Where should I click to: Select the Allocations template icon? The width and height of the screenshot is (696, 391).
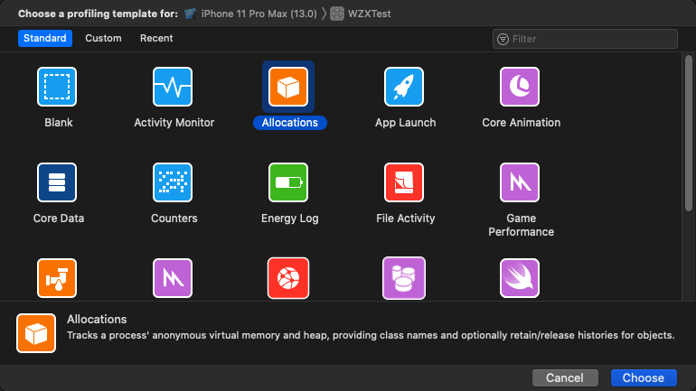[288, 87]
